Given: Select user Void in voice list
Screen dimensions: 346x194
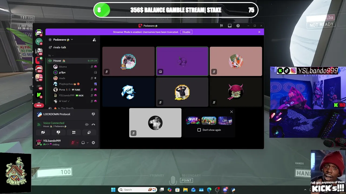Looking at the screenshot, I should (x=75, y=101).
